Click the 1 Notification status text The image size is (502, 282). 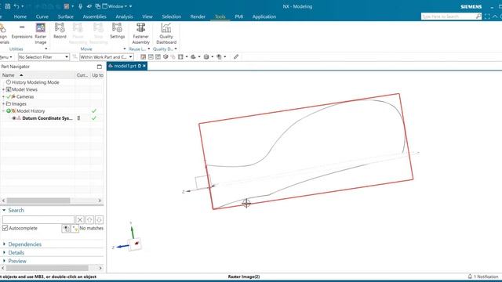point(486,277)
